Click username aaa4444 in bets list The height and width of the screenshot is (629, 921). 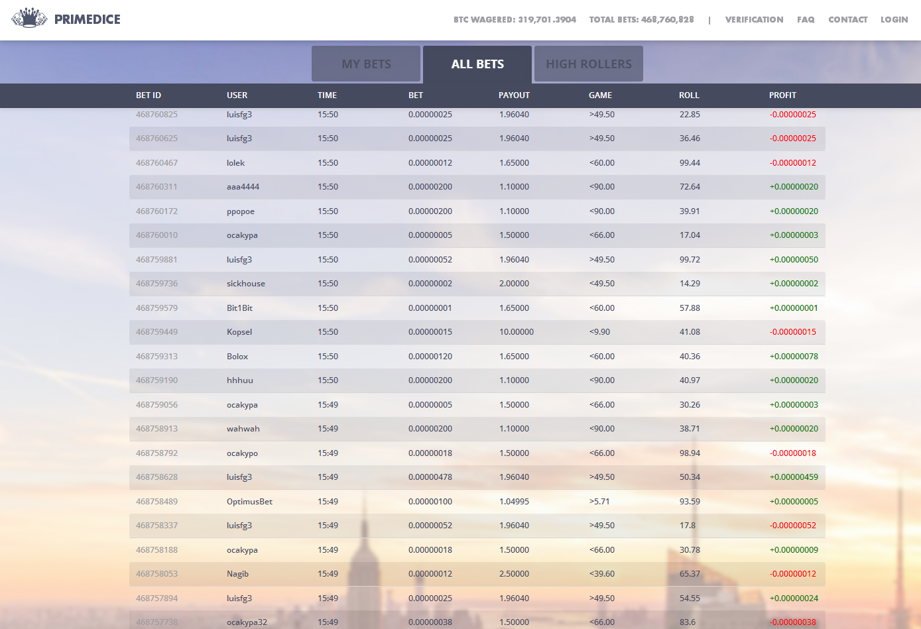243,187
